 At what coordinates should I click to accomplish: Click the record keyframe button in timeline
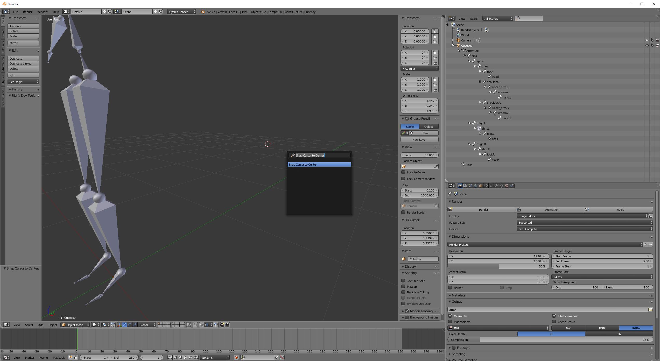236,357
